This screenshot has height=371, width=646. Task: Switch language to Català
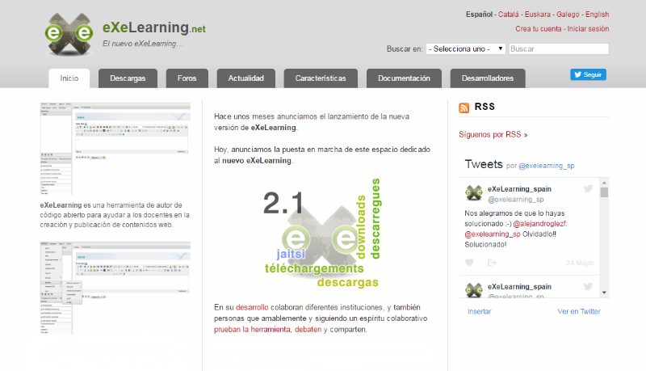(509, 15)
